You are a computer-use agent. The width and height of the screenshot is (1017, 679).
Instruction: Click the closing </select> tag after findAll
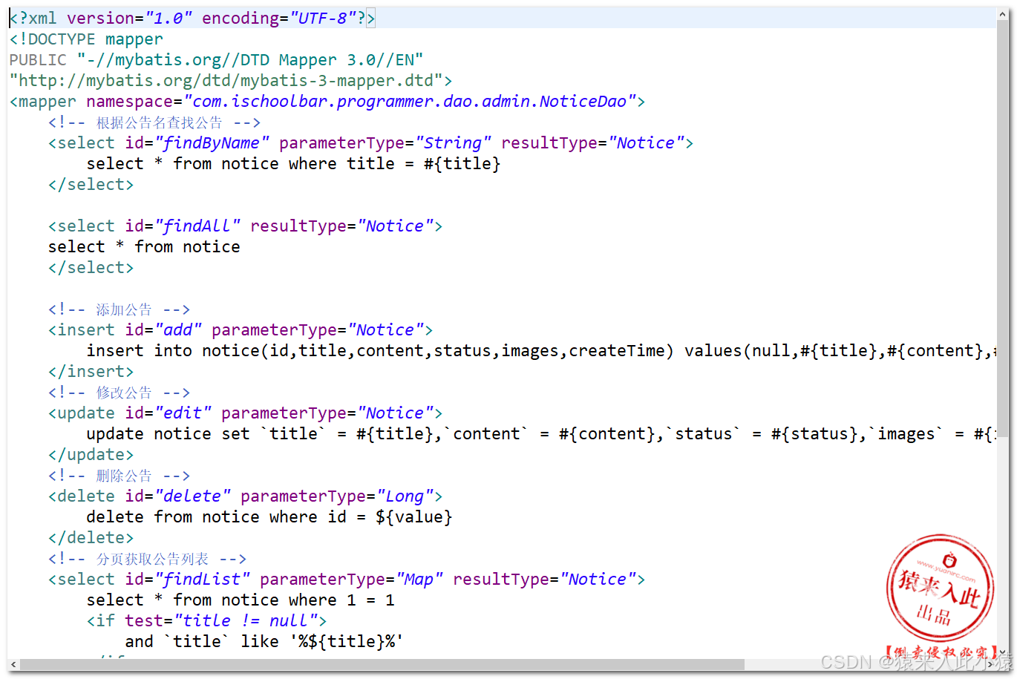[91, 267]
